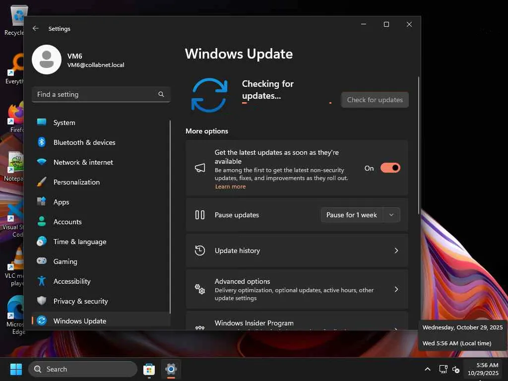Click the Bluetooth icon in sidebar
This screenshot has width=508, height=381.
42,142
